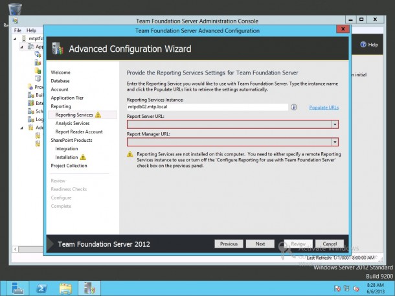The image size is (395, 296).
Task: Select SharePoint Products step
Action: coord(71,141)
